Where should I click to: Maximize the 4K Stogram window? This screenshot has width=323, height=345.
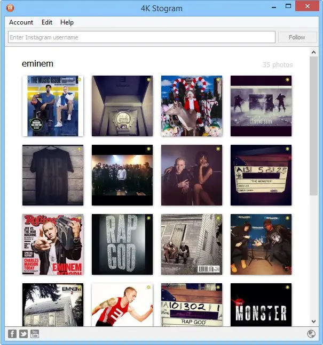pyautogui.click(x=288, y=6)
